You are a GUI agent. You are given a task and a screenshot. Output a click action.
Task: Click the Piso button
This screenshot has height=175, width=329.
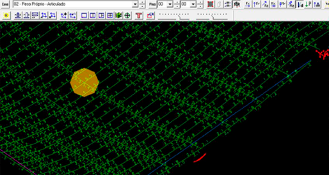coord(153,4)
